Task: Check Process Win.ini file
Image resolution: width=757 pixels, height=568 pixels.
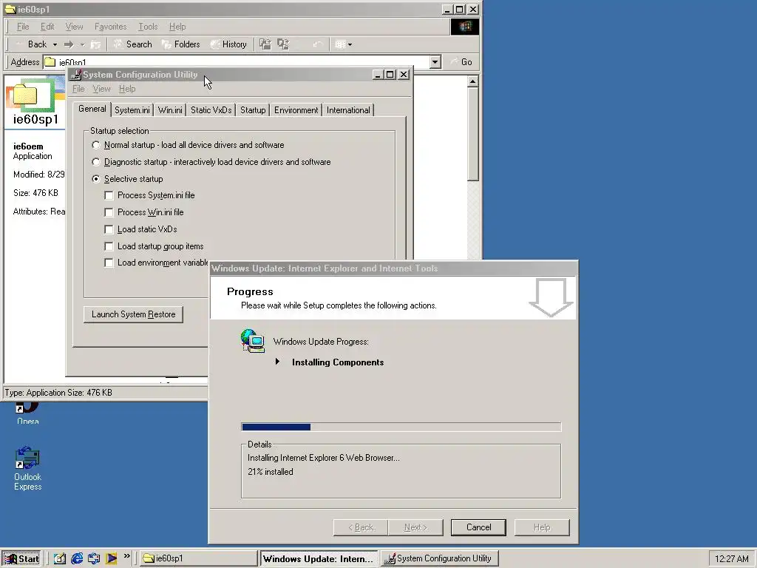Action: 109,212
